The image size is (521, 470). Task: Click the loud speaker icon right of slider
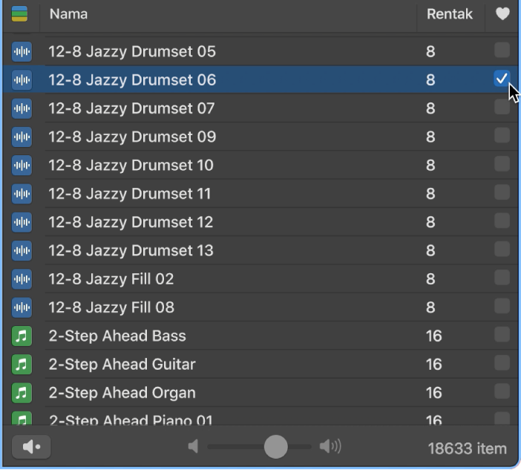pos(330,446)
